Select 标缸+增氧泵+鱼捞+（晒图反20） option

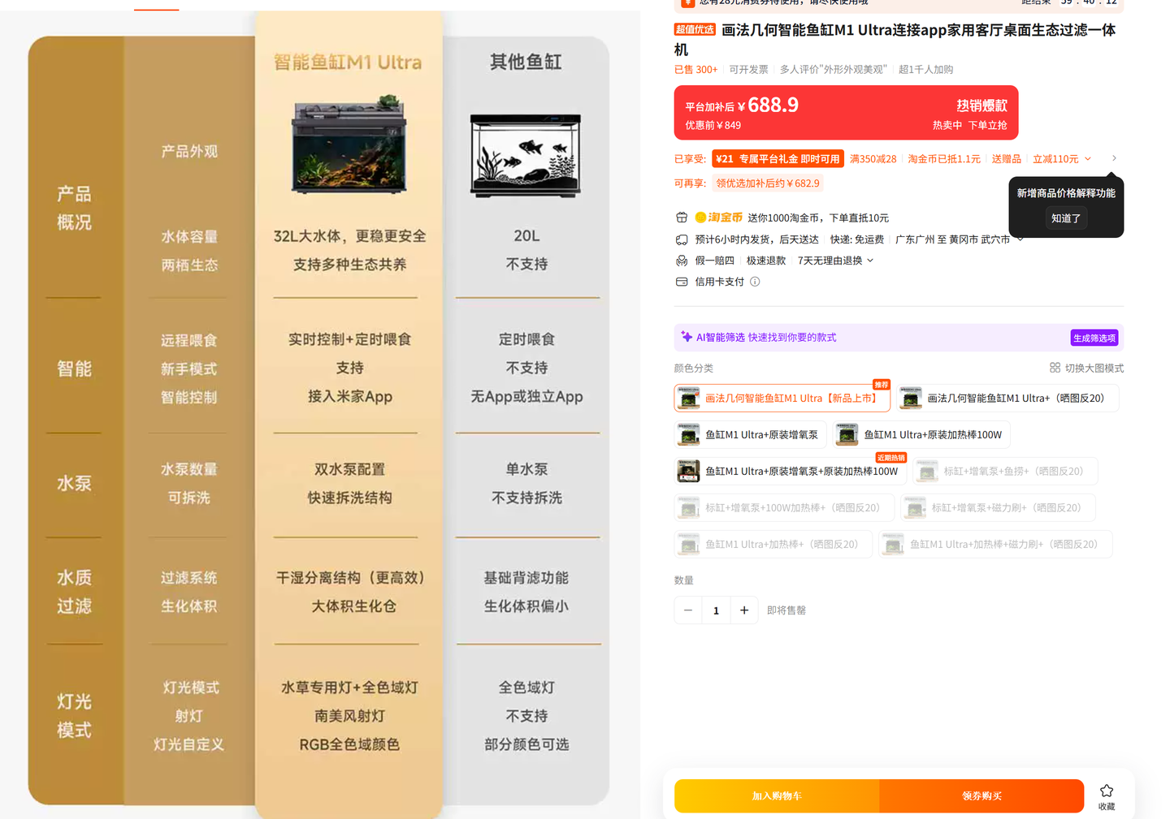coord(1004,472)
